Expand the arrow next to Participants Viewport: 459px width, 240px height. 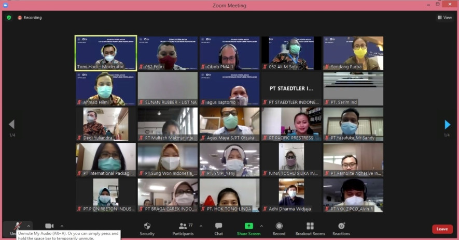coord(201,226)
